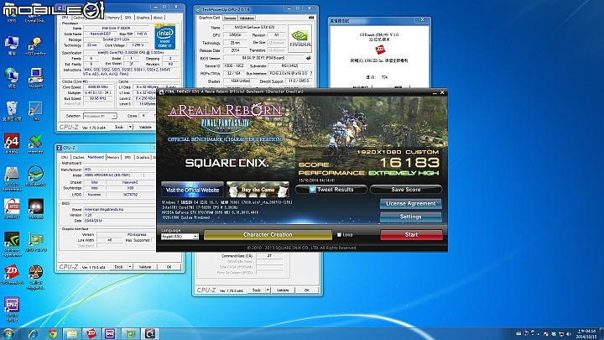Launch Google Chrome from taskbar
The height and width of the screenshot is (340, 604).
pos(52,333)
